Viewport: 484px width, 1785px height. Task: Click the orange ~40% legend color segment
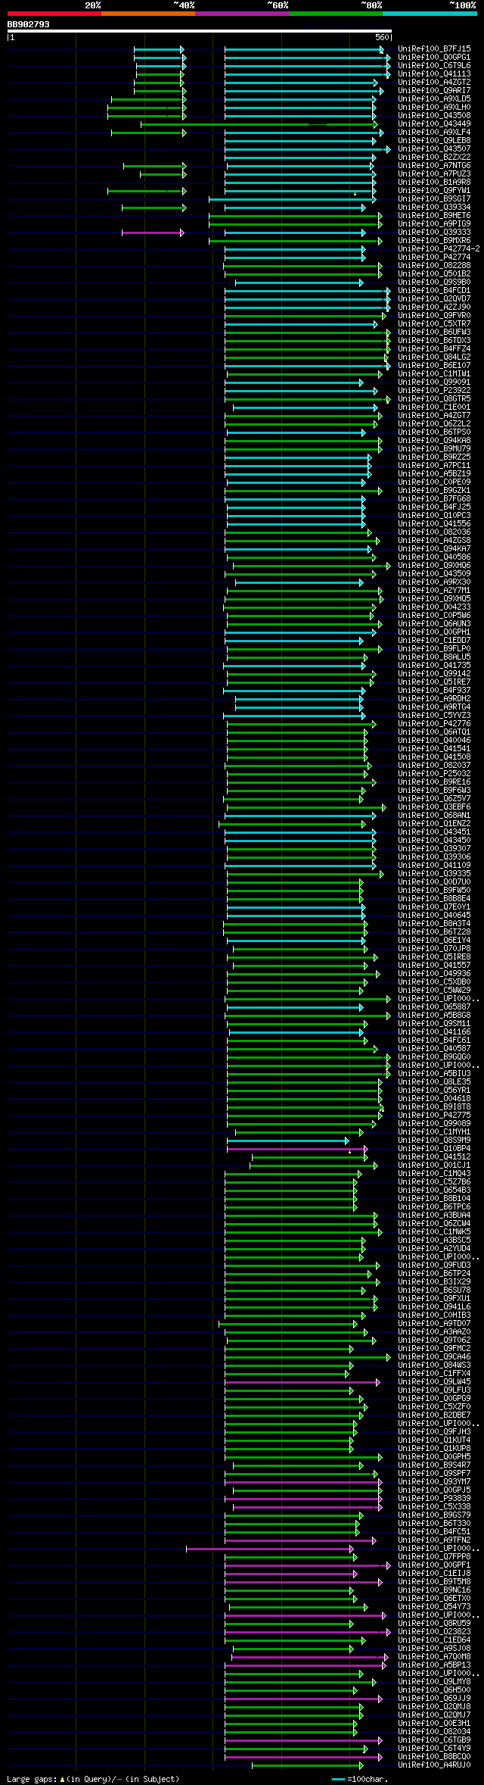[x=148, y=14]
